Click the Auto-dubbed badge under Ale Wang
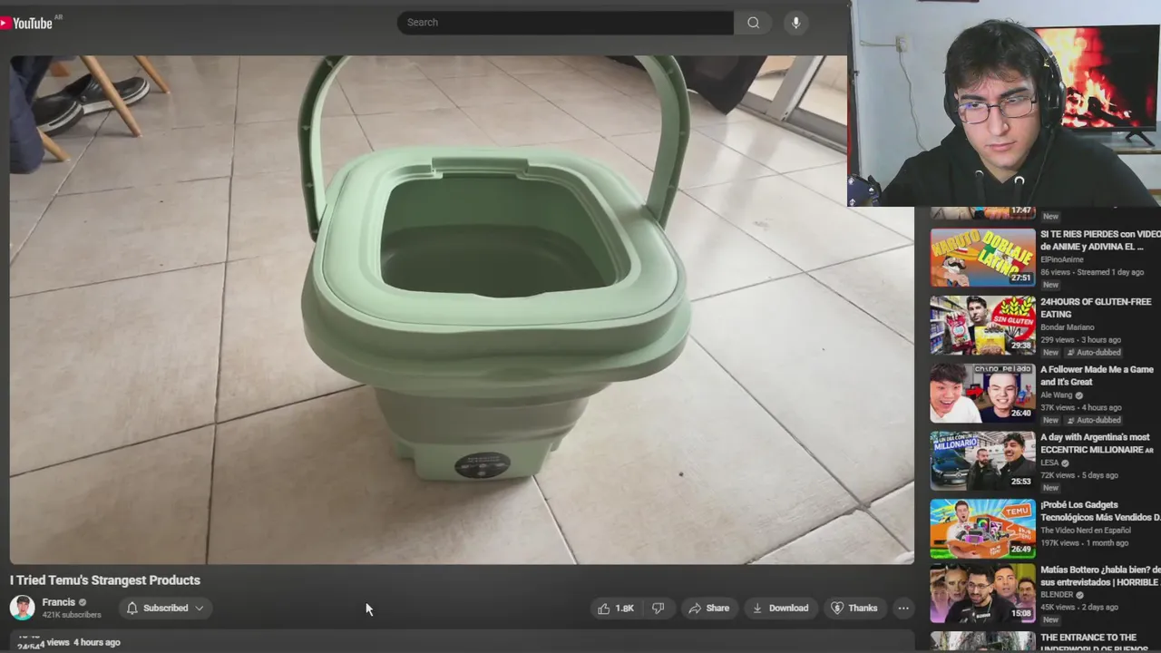 (1094, 420)
